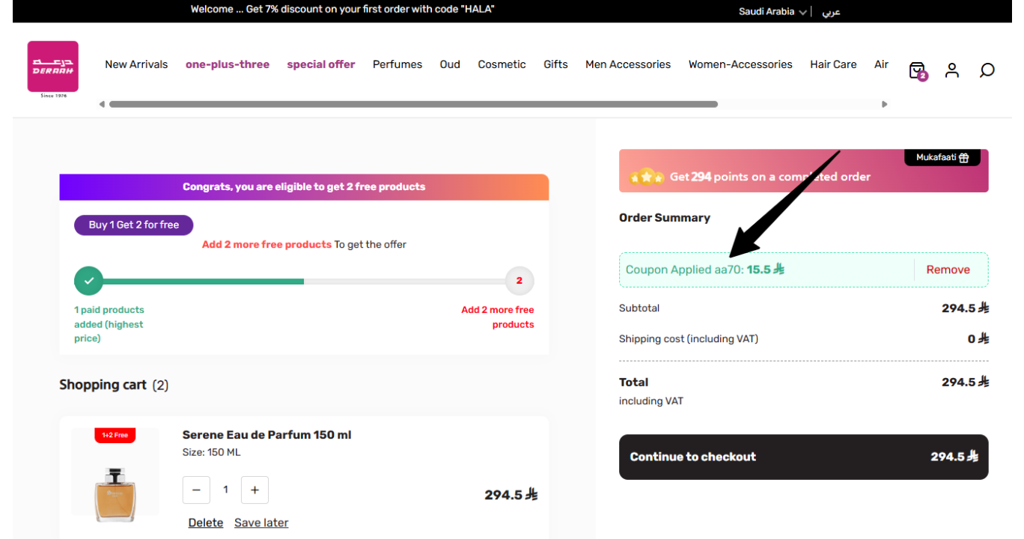
Task: Decrease Serene perfume quantity with minus
Action: click(196, 490)
